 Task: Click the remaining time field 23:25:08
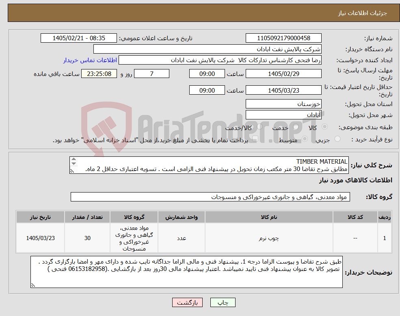pos(99,74)
